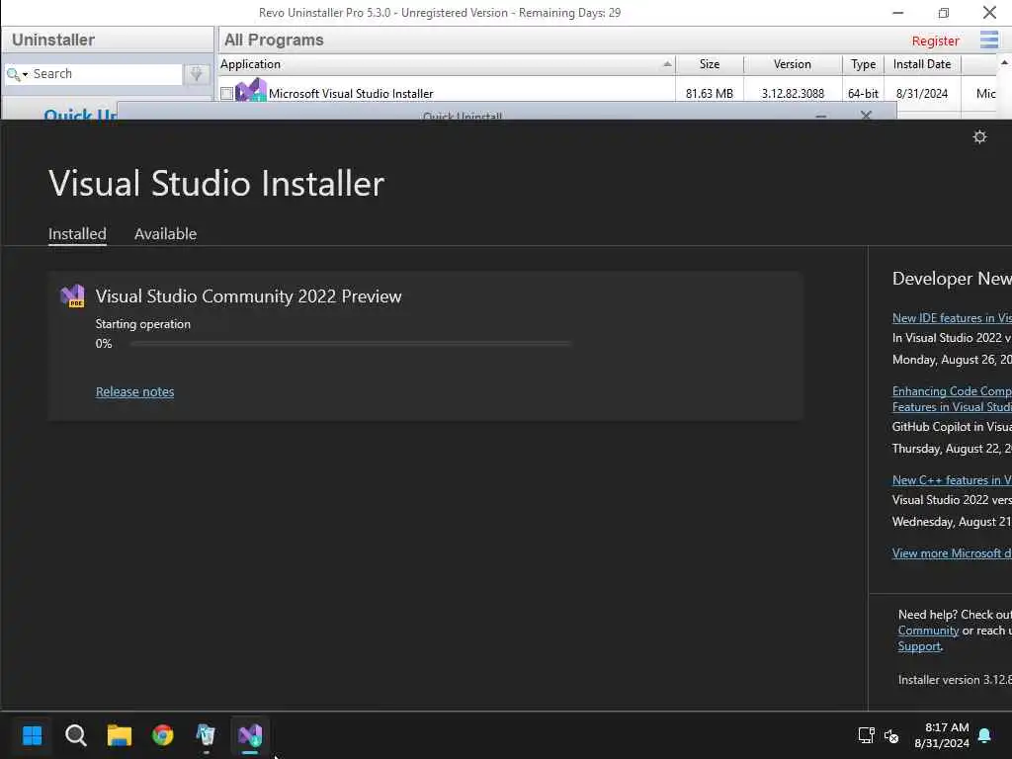Click the scroll up arrow of programs list
Screen dimensions: 1012x759
(x=1004, y=62)
